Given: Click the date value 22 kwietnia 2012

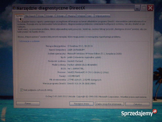Looking at the screenshot, I should pos(80,46).
